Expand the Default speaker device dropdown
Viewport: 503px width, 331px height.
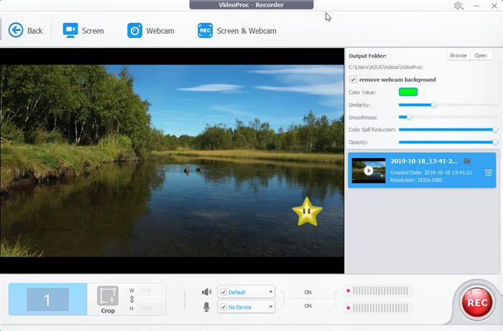coord(270,292)
